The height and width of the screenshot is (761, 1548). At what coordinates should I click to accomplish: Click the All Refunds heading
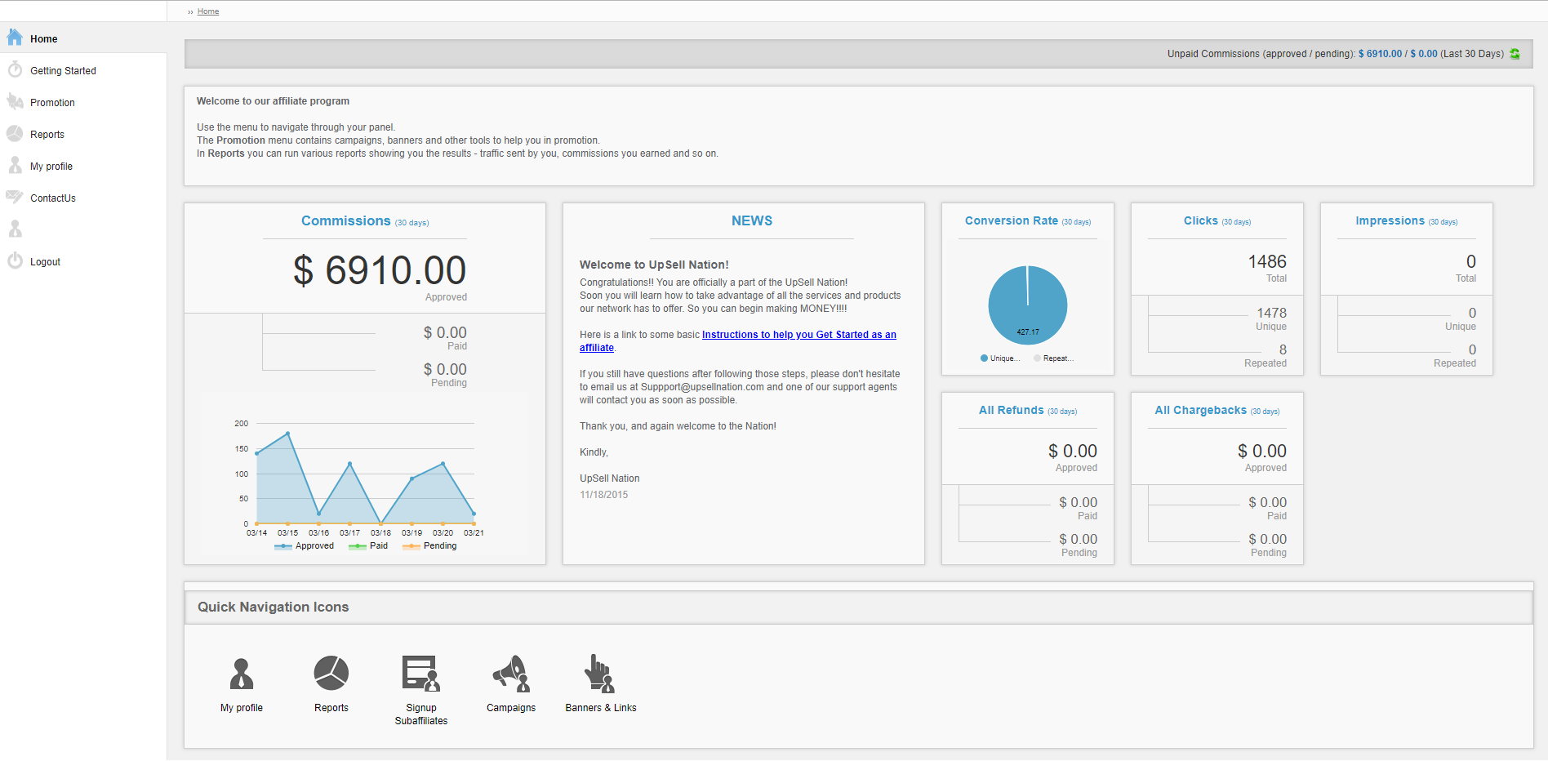coord(1028,411)
